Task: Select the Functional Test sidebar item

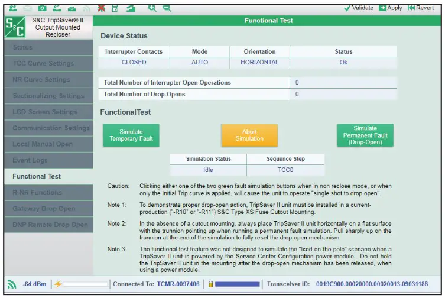Action: pos(49,176)
